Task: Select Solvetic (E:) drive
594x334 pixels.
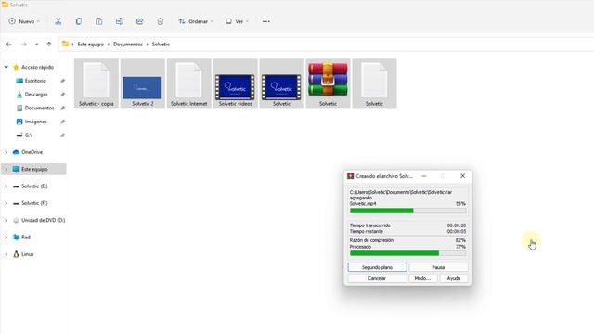Action: [34, 186]
